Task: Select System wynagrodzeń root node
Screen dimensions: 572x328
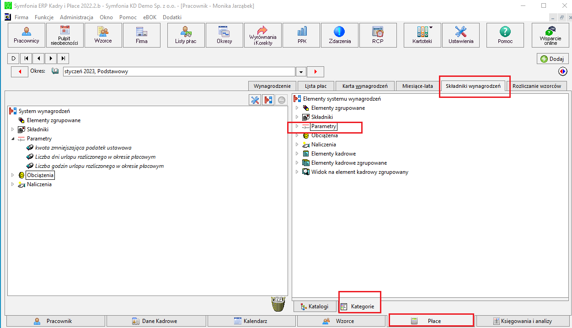Action: [x=44, y=111]
